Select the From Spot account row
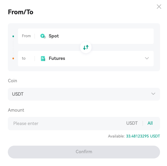167x166 pixels. (x=86, y=36)
